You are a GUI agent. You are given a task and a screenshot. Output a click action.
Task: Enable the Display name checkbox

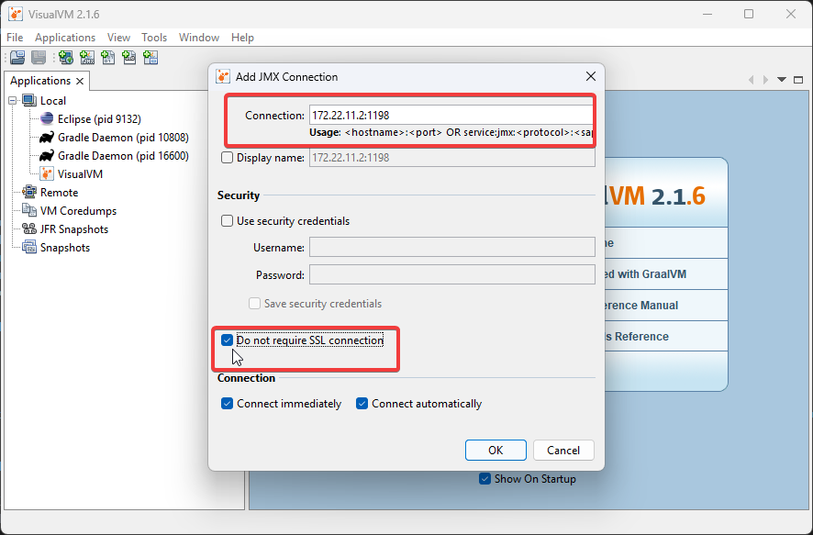pos(228,158)
